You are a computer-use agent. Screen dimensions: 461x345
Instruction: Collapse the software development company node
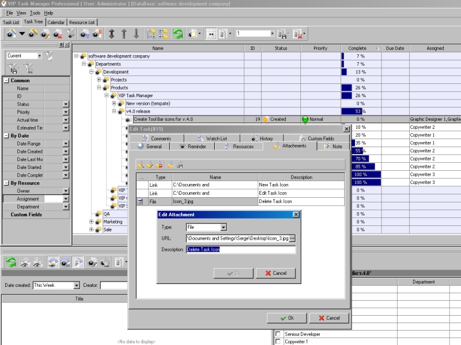[x=76, y=56]
